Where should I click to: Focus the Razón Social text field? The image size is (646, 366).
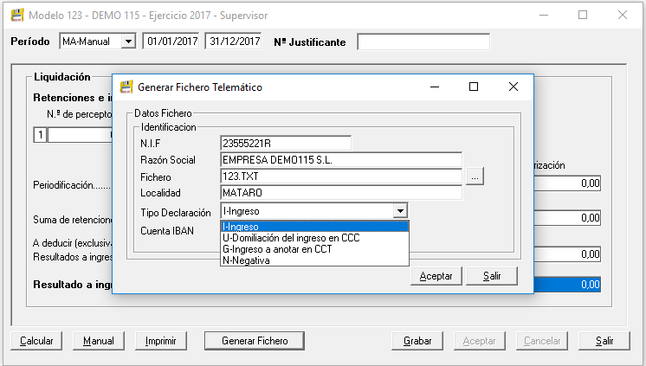341,160
